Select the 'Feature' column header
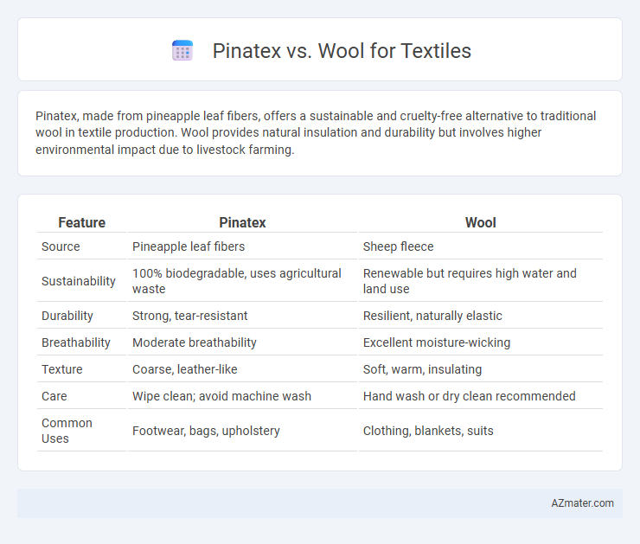The width and height of the screenshot is (640, 544). (81, 222)
